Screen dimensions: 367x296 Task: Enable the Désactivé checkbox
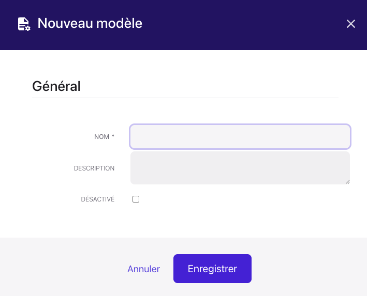coord(136,199)
